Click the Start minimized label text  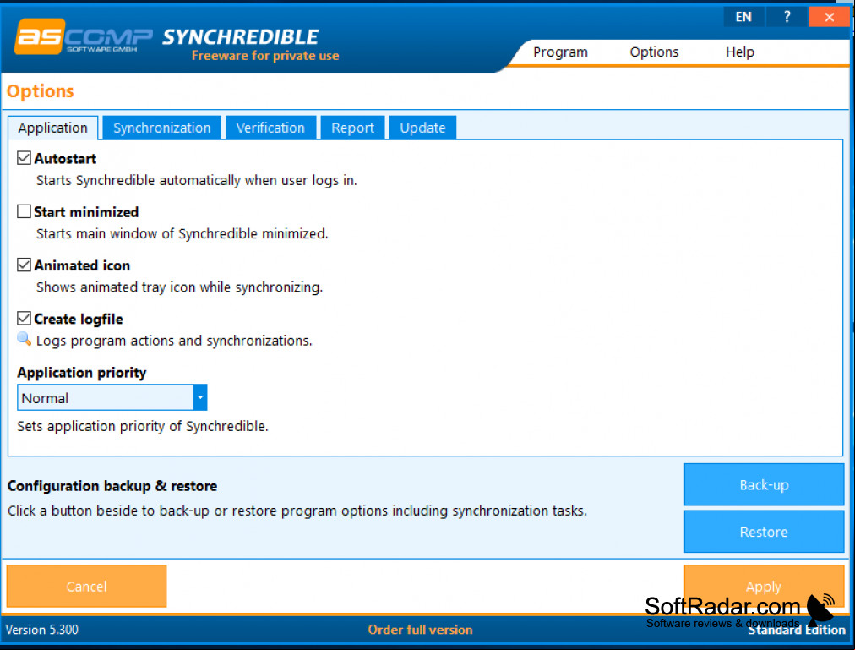pos(87,212)
